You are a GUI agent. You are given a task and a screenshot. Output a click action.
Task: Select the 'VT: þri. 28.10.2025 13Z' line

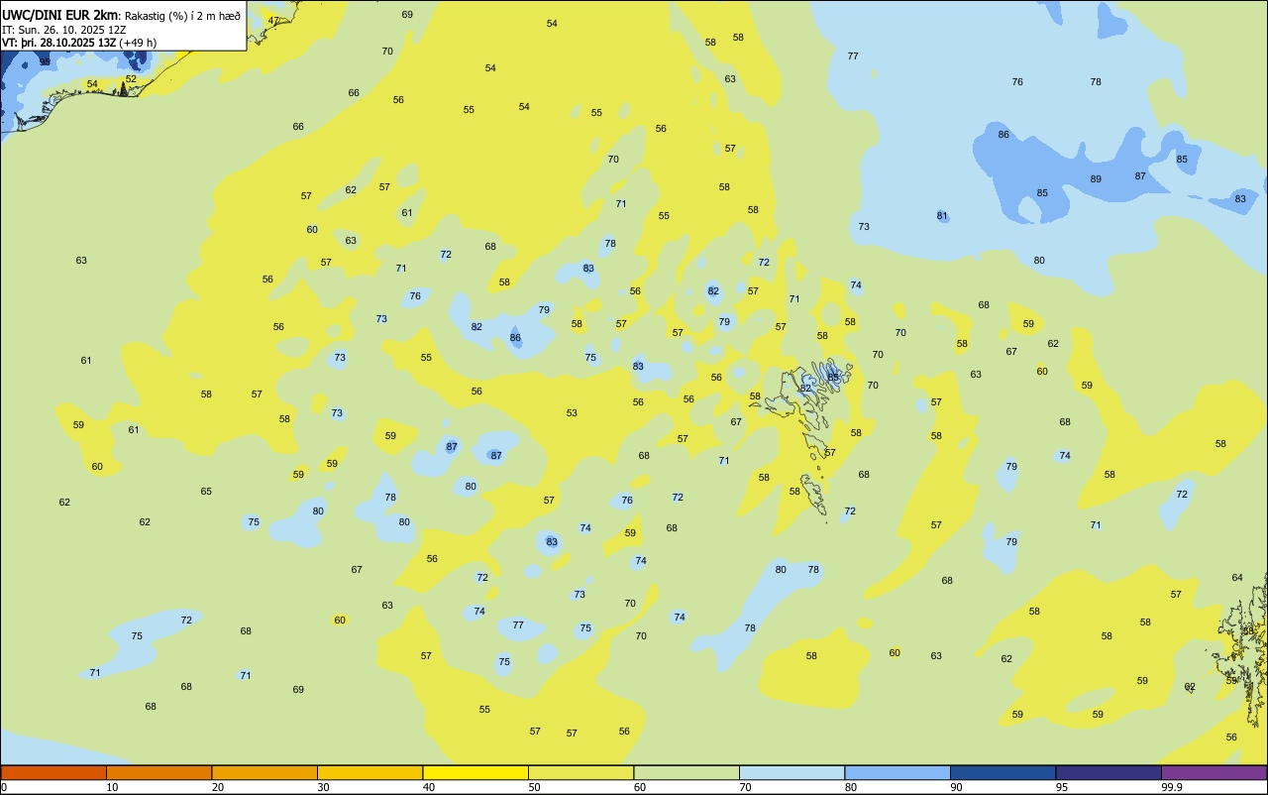pos(59,43)
